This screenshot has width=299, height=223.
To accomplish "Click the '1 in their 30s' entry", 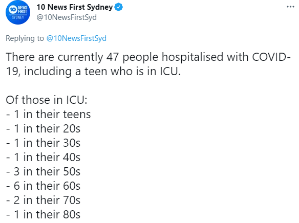I will (44, 143).
